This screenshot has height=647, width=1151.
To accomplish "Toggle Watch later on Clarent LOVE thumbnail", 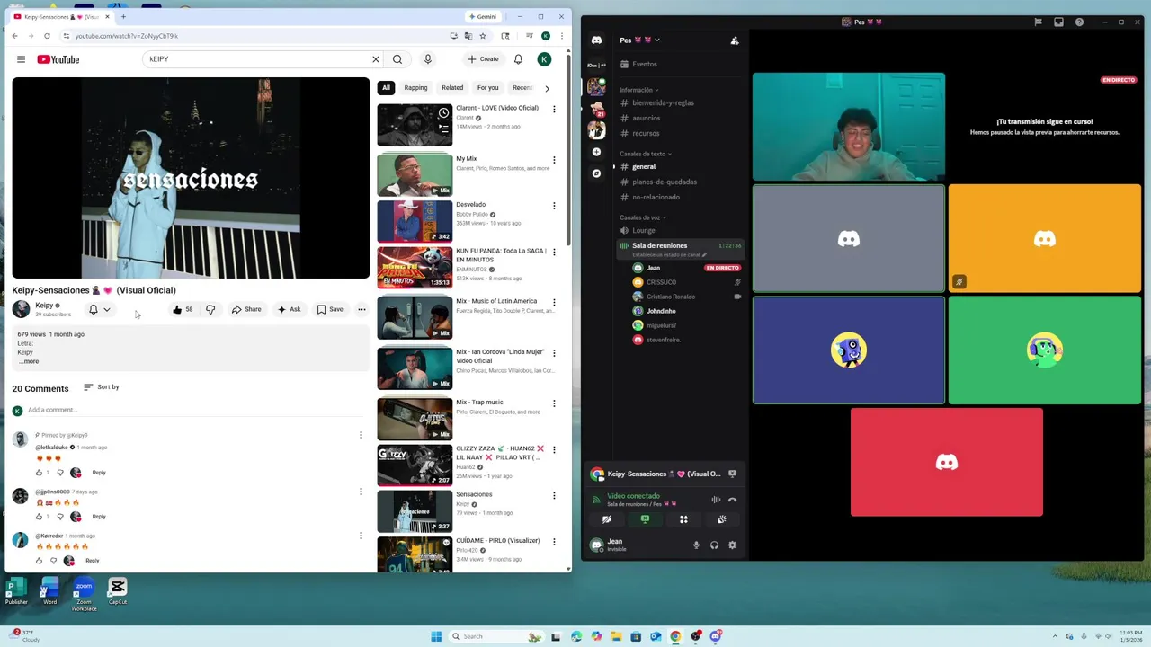I will pyautogui.click(x=443, y=113).
